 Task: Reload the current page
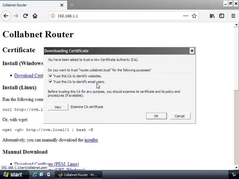coord(25,16)
